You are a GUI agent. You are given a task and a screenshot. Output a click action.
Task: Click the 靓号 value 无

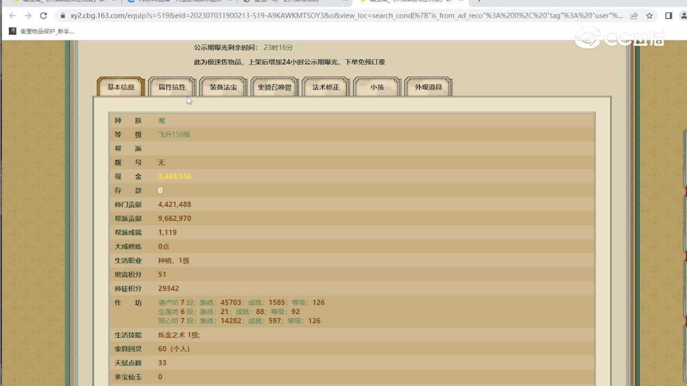[x=162, y=162]
